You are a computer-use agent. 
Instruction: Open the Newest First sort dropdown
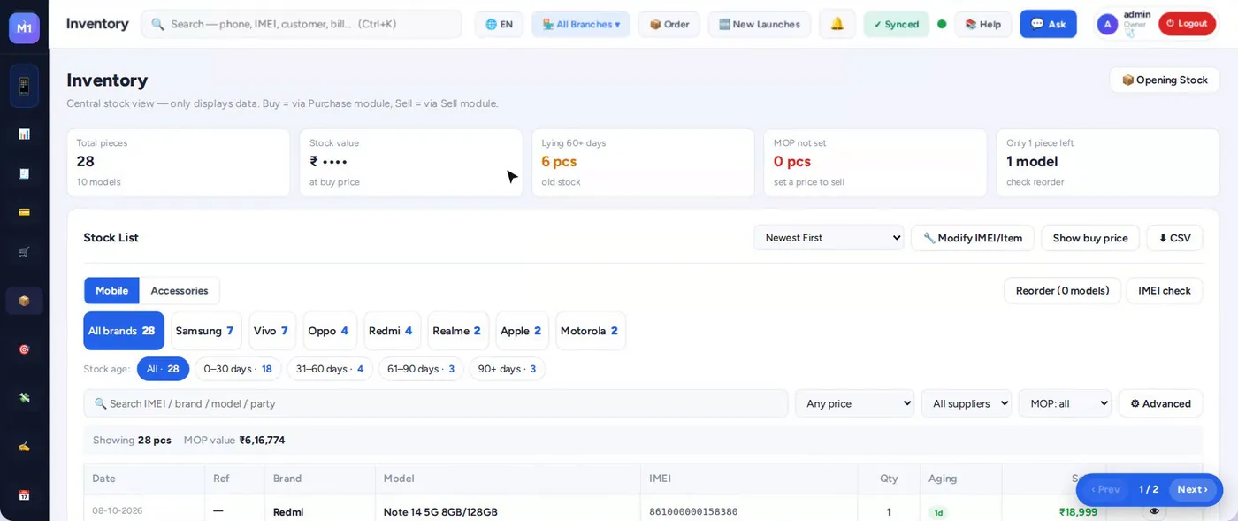coord(829,238)
